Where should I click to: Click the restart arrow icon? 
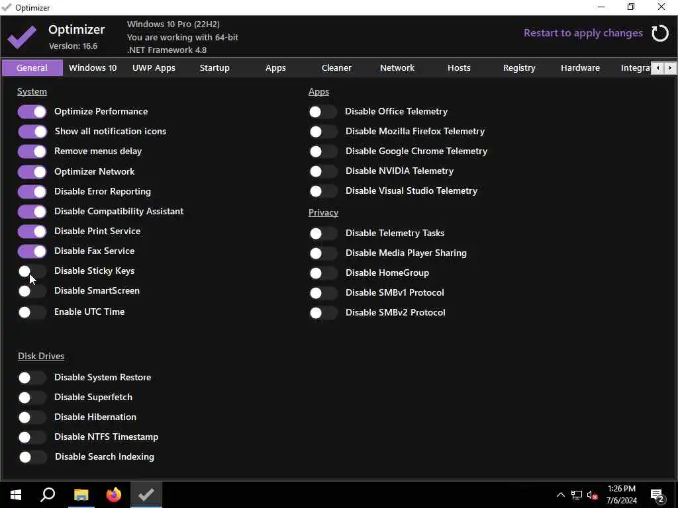660,33
